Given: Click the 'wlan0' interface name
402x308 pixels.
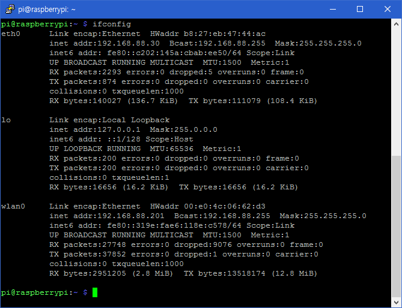Looking at the screenshot, I should click(13, 206).
